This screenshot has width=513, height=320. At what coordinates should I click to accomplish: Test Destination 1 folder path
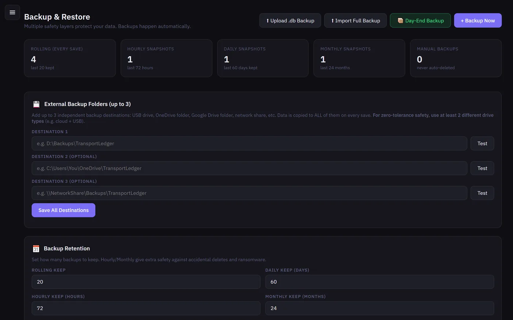coord(482,143)
